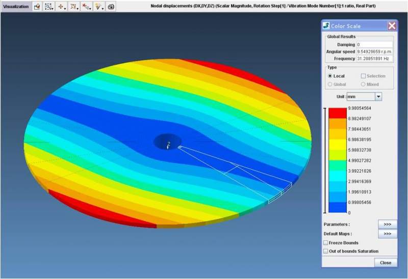Pick the green legend band near 4.99027282
Viewport: 408px width, 279px height.
coord(338,166)
